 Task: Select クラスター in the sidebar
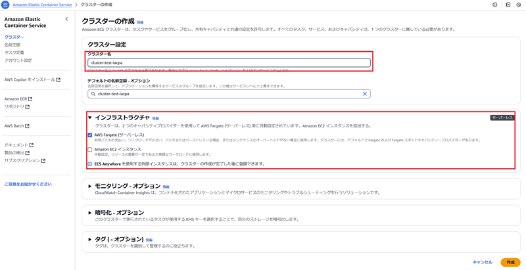14,37
